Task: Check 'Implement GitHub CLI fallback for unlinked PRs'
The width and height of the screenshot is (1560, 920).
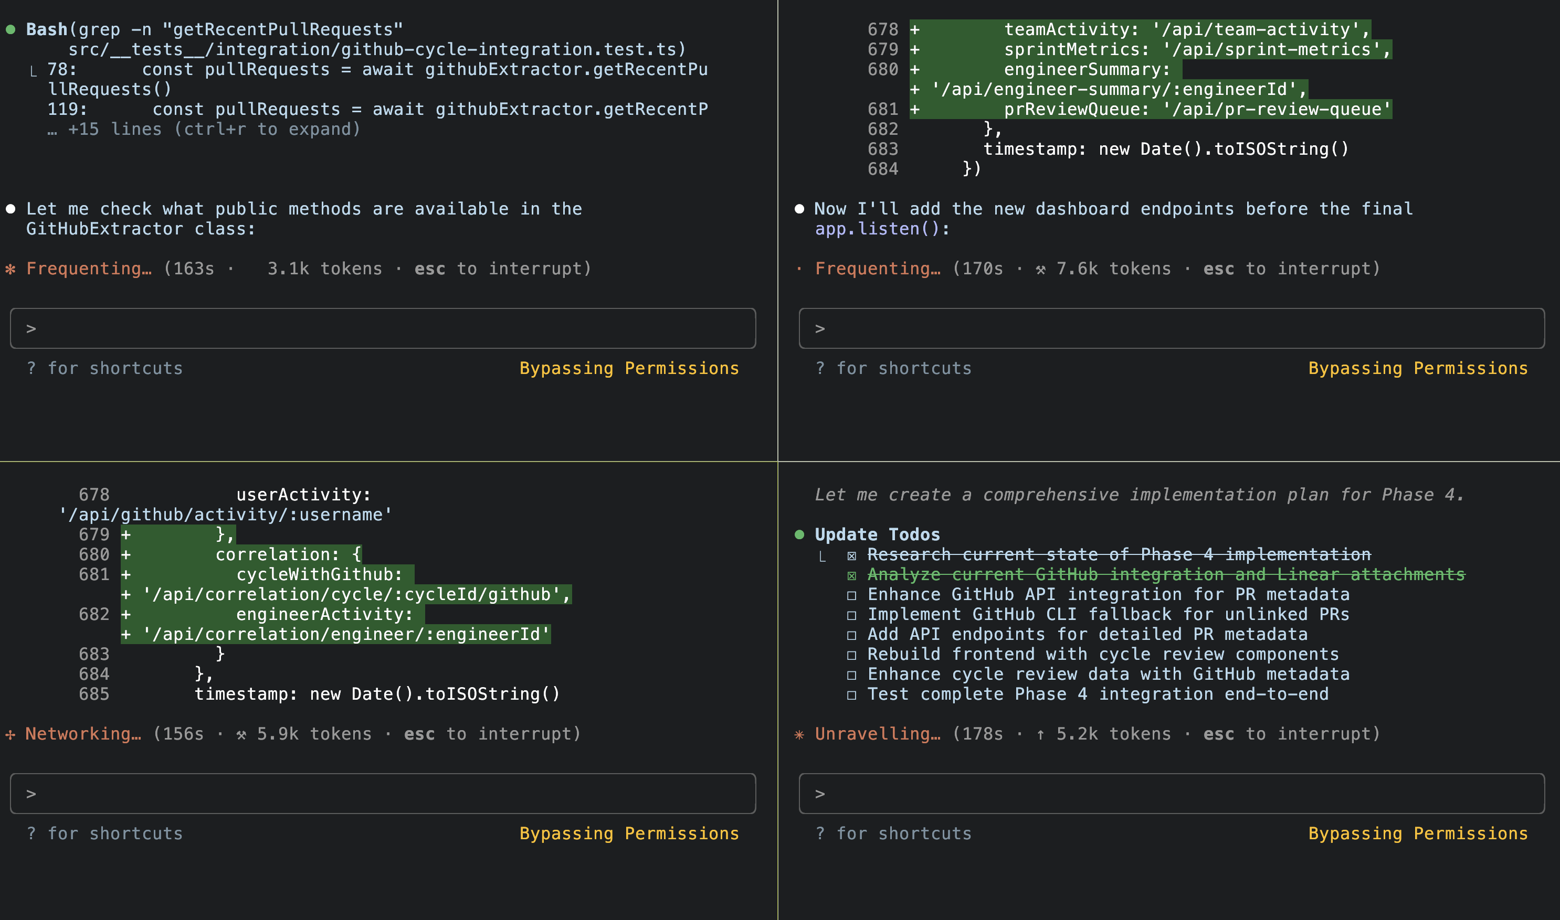Action: [851, 616]
